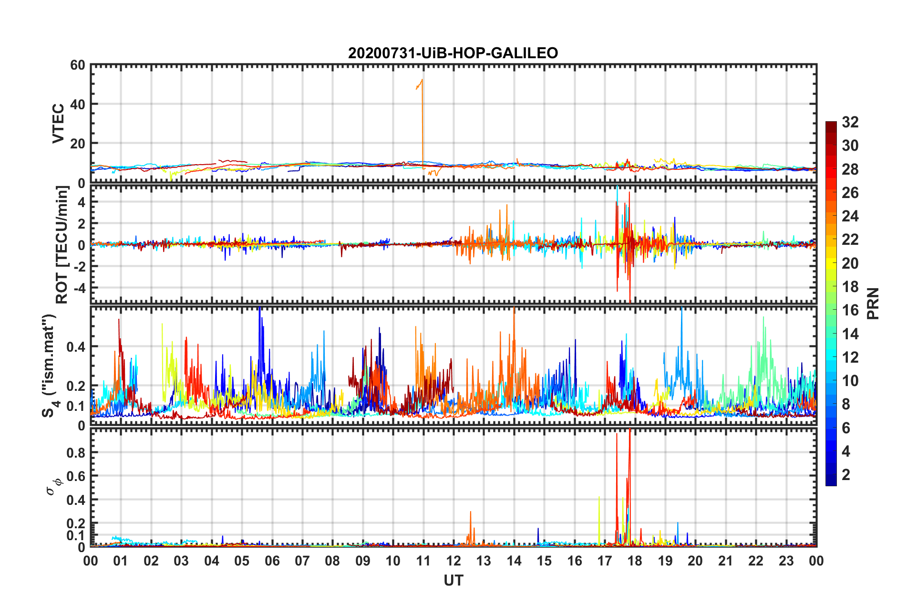
Task: Click the S4 ("ism.mat") y-axis label
Action: click(x=50, y=366)
